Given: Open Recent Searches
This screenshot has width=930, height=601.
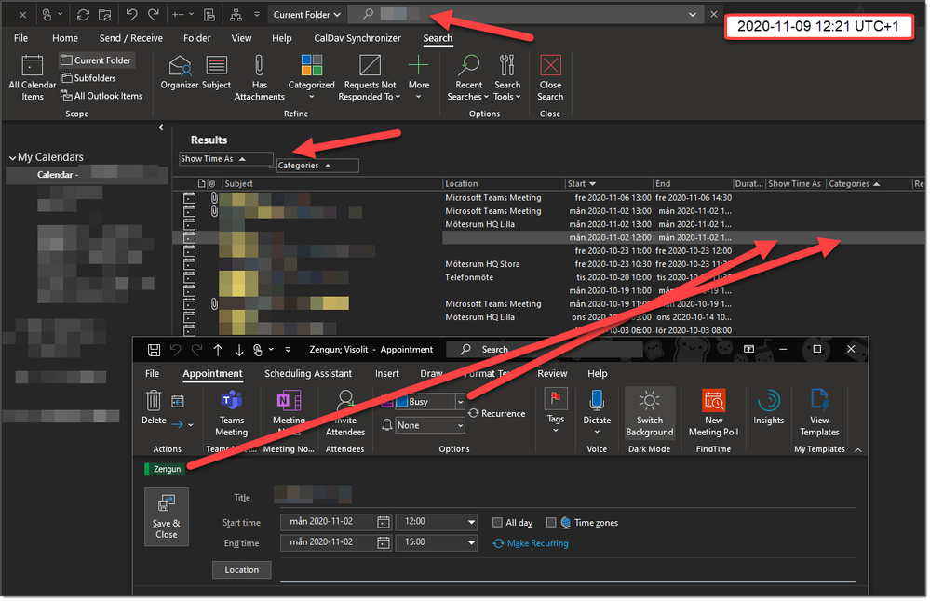Looking at the screenshot, I should pos(468,77).
